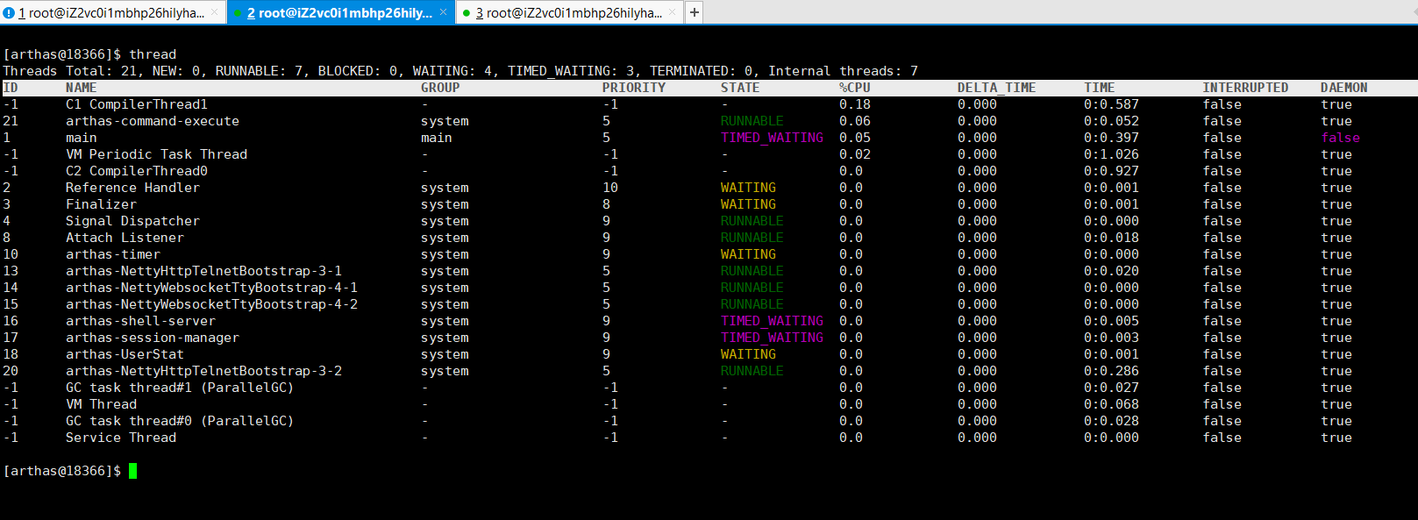Click the 'C2 CompilerThread0' thread name

(137, 171)
